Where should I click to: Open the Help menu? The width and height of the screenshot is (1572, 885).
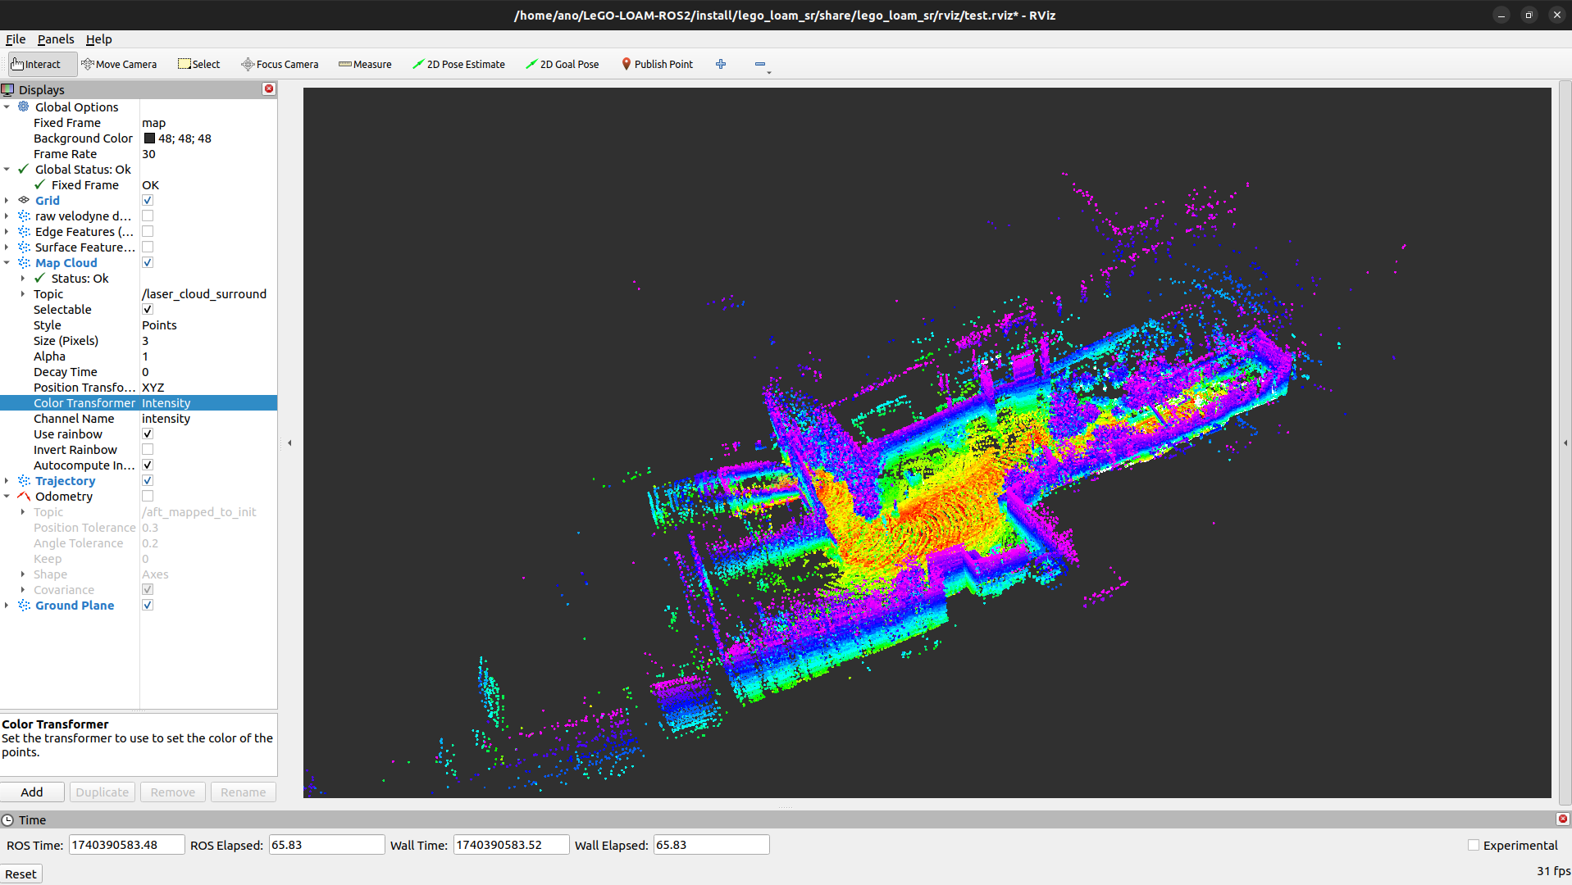coord(98,39)
